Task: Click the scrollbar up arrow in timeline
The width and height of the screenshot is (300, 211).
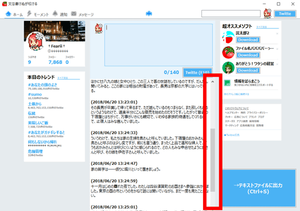Action: (x=213, y=82)
